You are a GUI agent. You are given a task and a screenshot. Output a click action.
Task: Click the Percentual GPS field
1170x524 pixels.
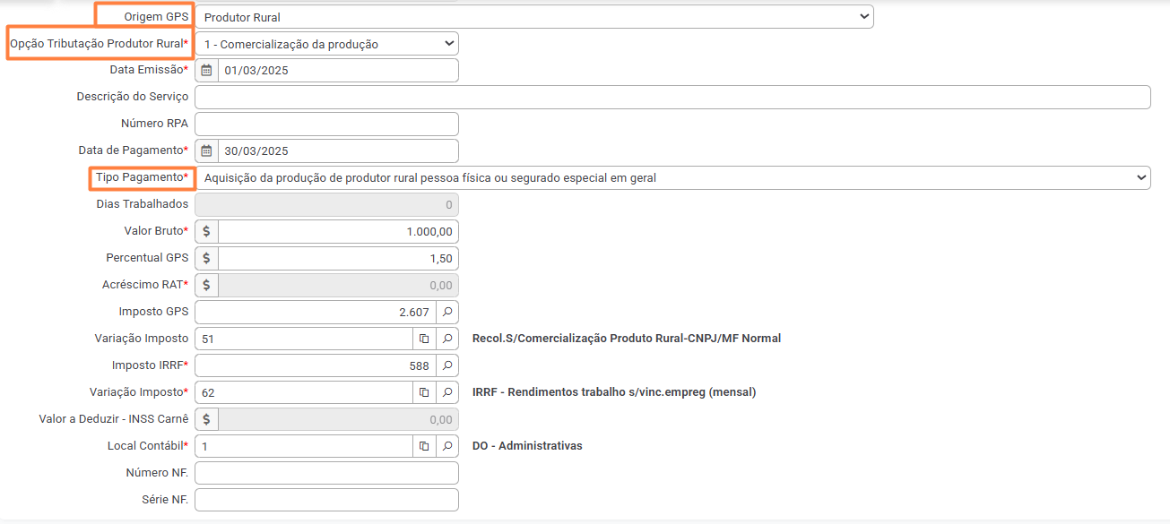click(x=339, y=258)
